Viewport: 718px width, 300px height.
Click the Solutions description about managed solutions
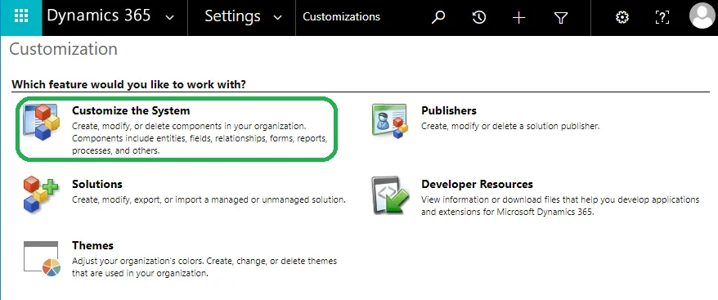(209, 199)
